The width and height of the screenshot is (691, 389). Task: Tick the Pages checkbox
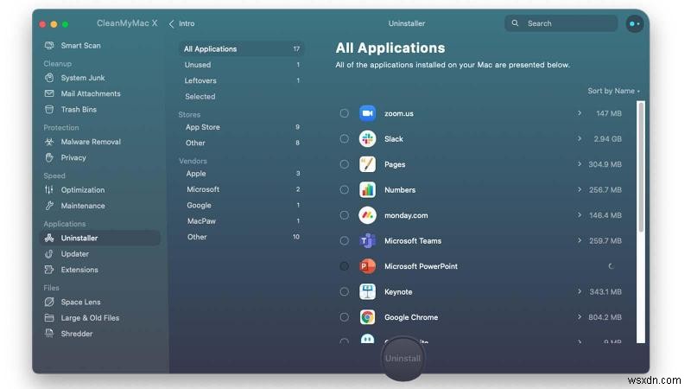(x=344, y=164)
